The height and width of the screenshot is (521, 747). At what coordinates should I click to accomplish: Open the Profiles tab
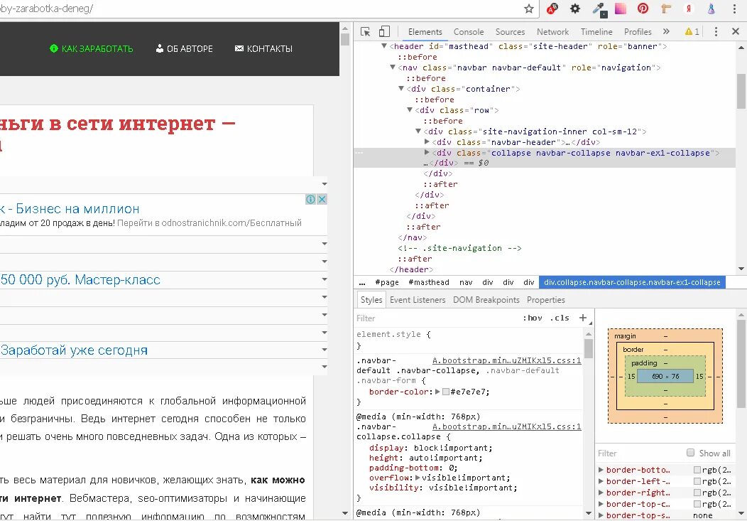tap(638, 32)
